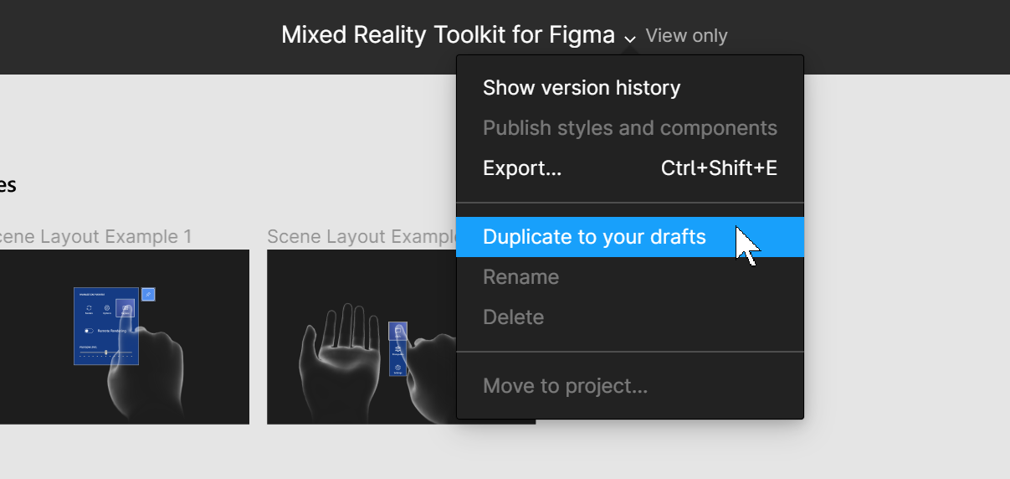The width and height of the screenshot is (1010, 479).
Task: Click the highlighted icon under the fingertip
Action: [x=126, y=309]
